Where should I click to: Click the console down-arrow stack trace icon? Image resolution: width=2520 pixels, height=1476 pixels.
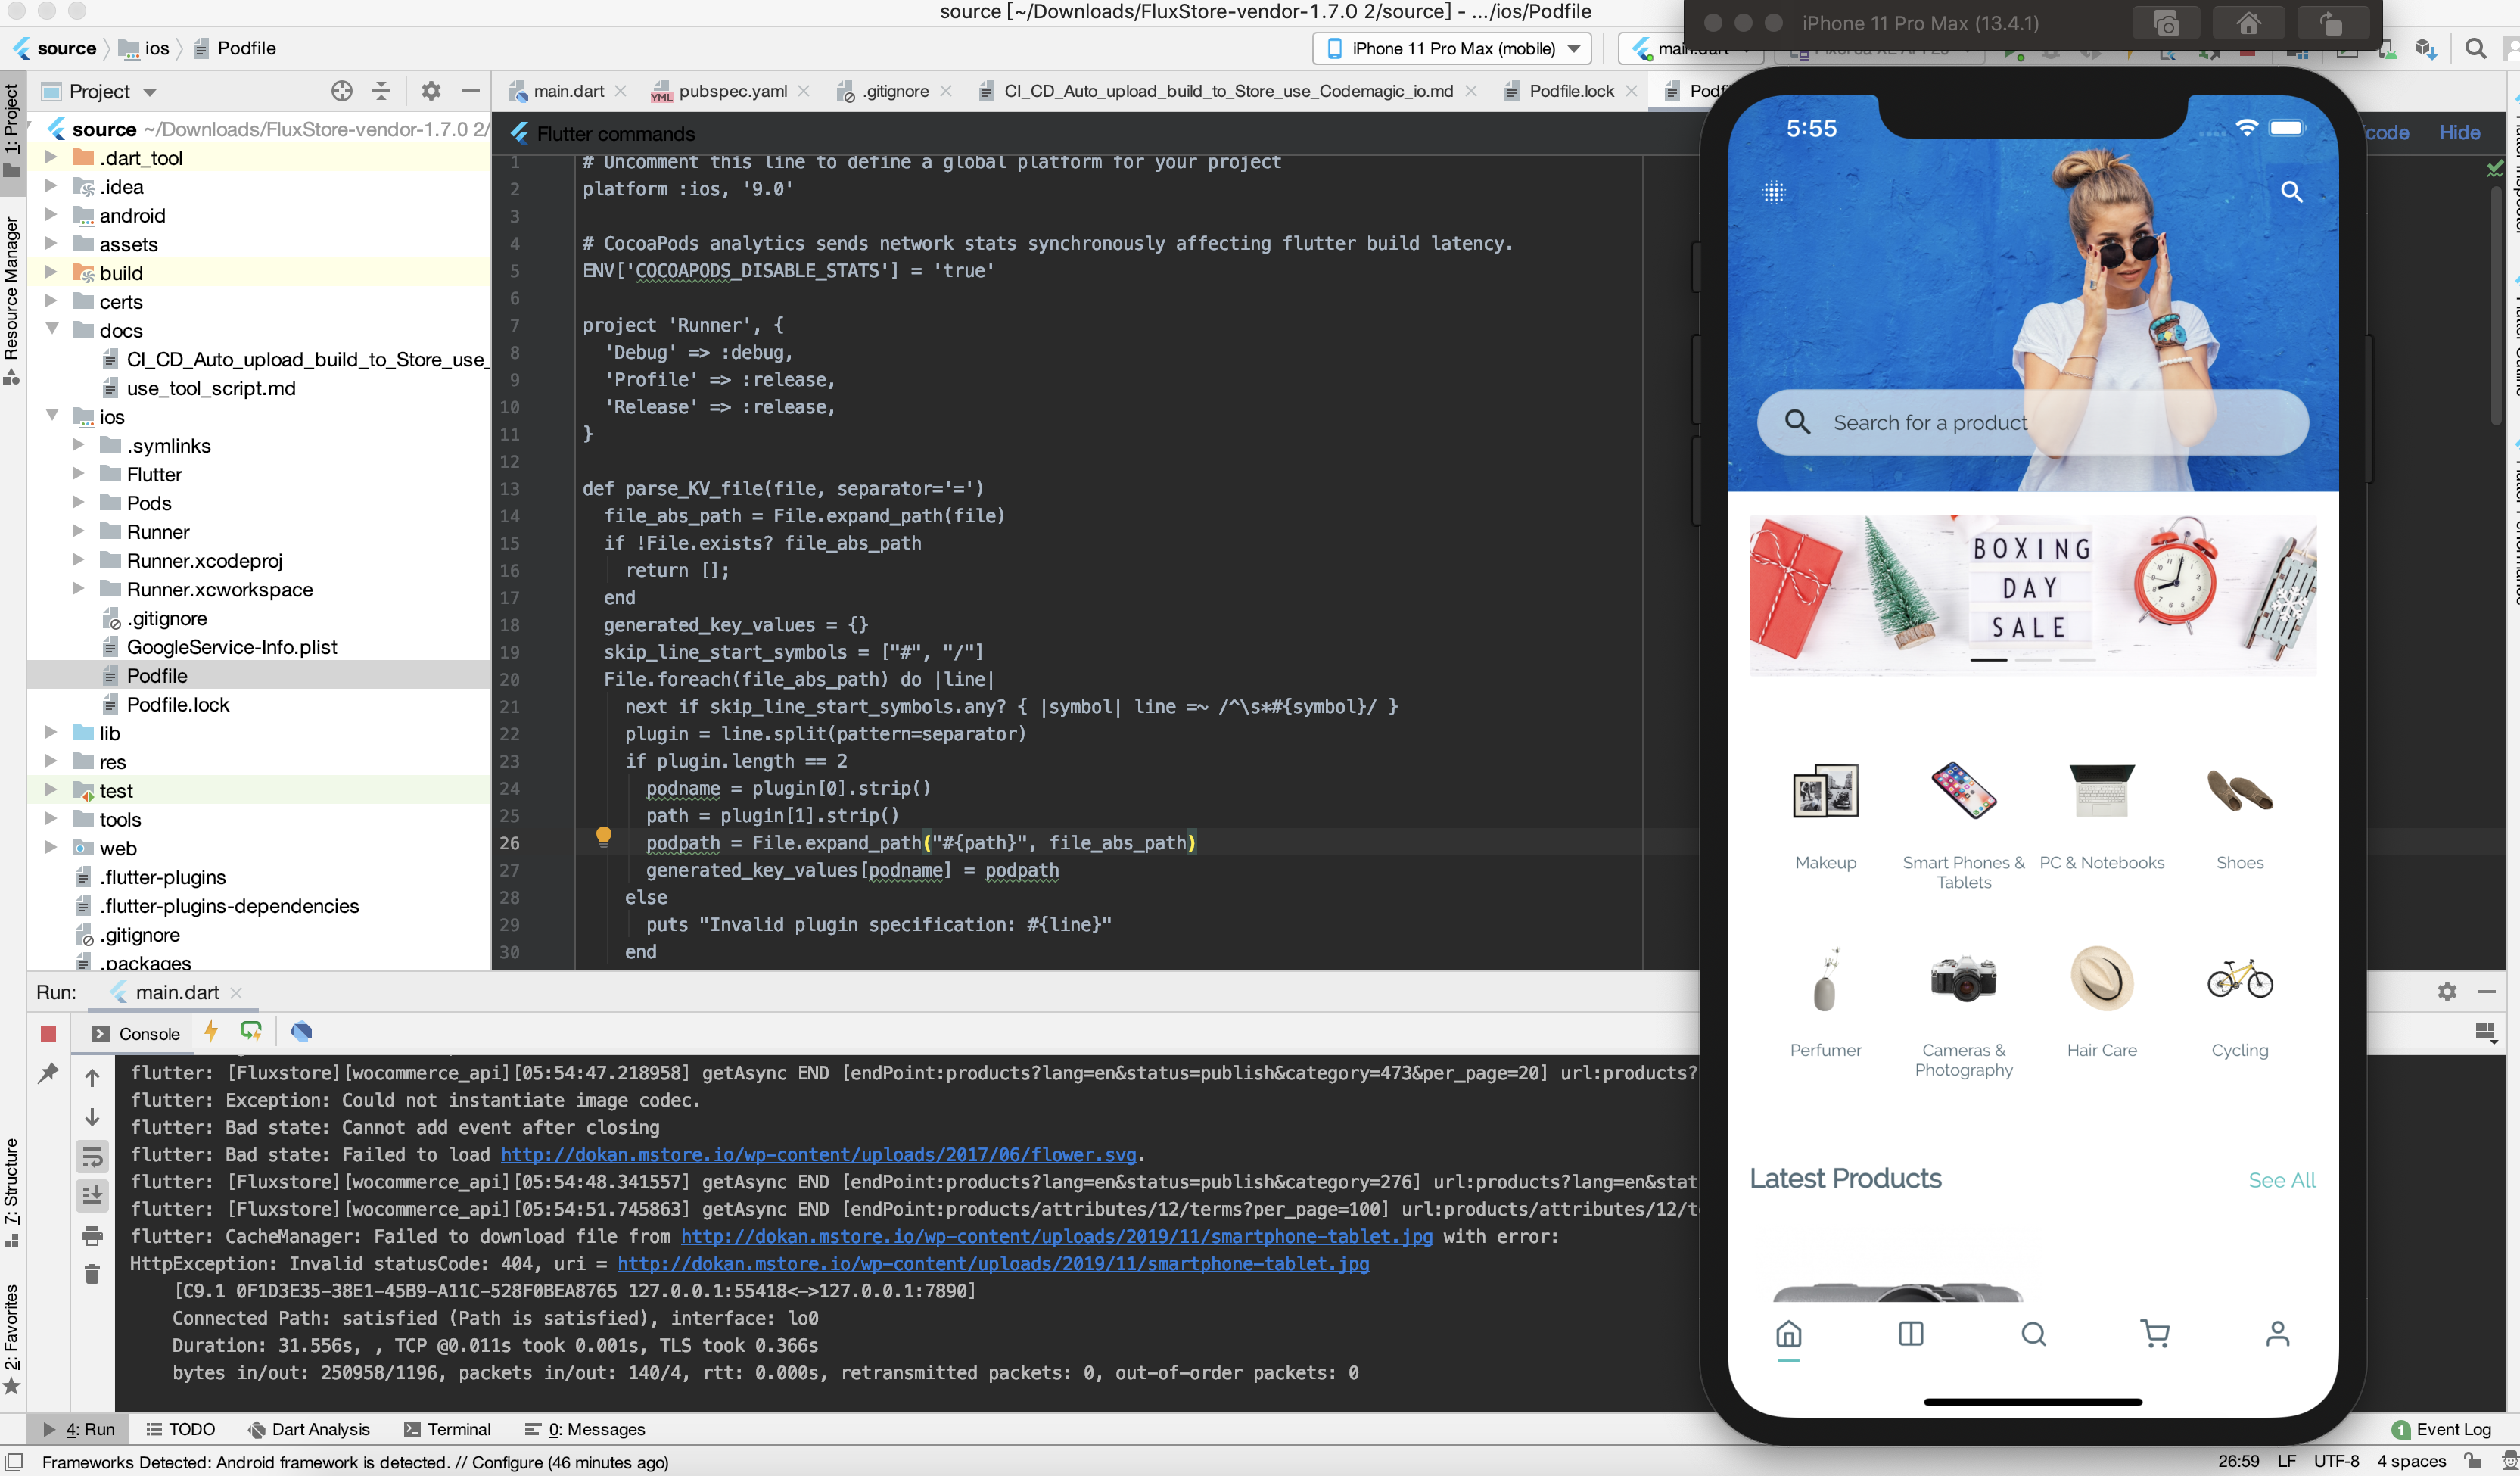(92, 1117)
